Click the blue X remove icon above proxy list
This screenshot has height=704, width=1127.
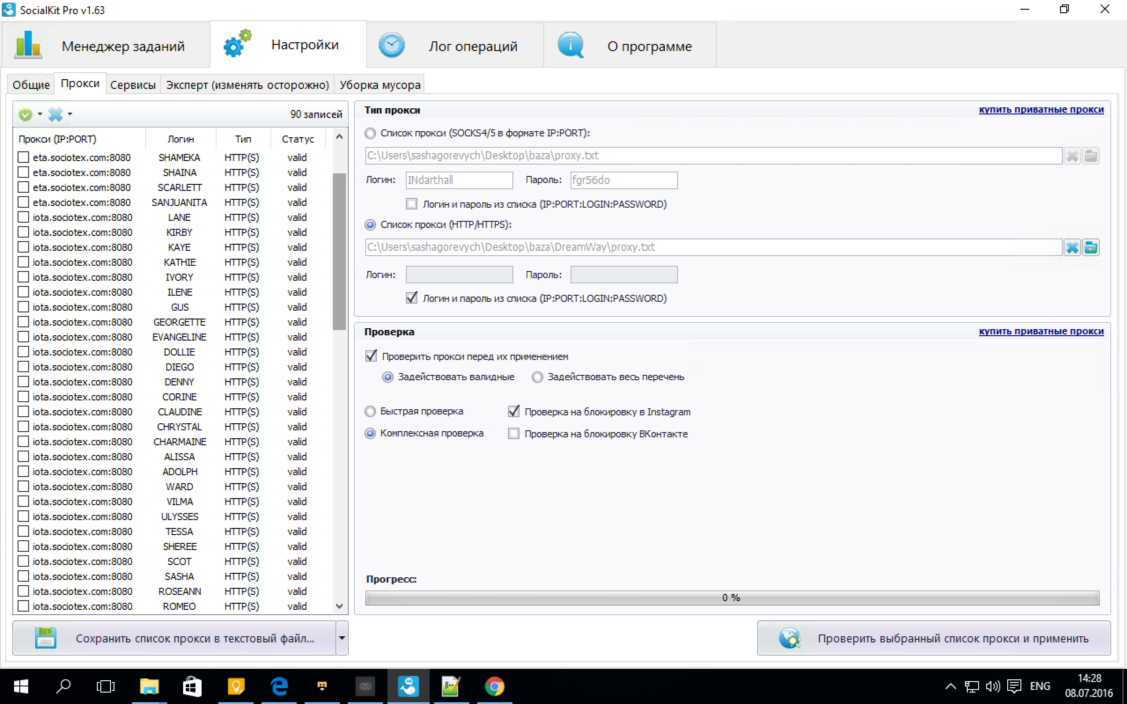tap(55, 114)
